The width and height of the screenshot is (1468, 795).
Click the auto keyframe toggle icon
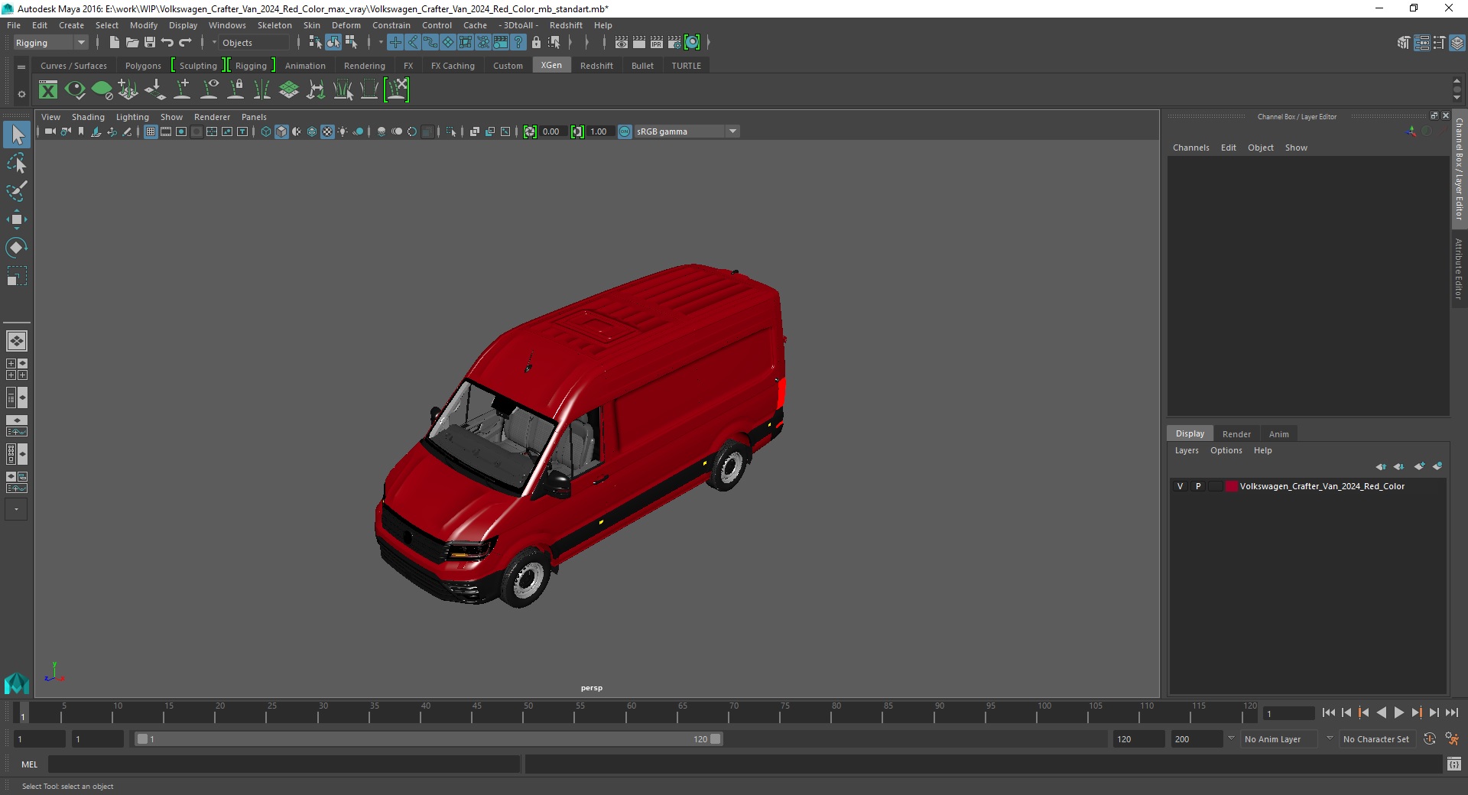point(1430,739)
